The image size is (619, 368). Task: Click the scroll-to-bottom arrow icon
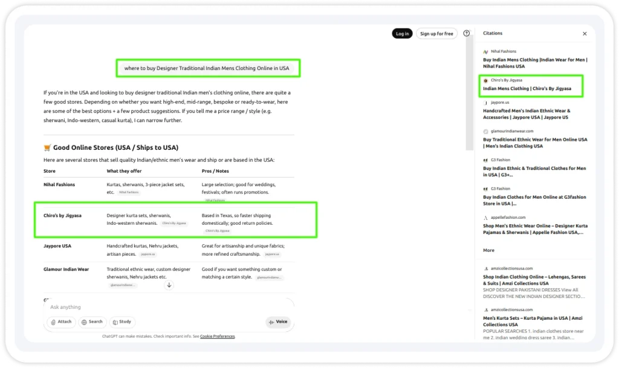169,285
